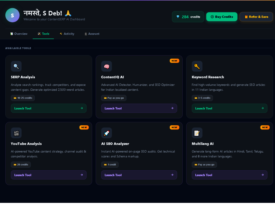Launch the ContentIQ AI tool
Screen dimensions: 275x208
(139, 108)
